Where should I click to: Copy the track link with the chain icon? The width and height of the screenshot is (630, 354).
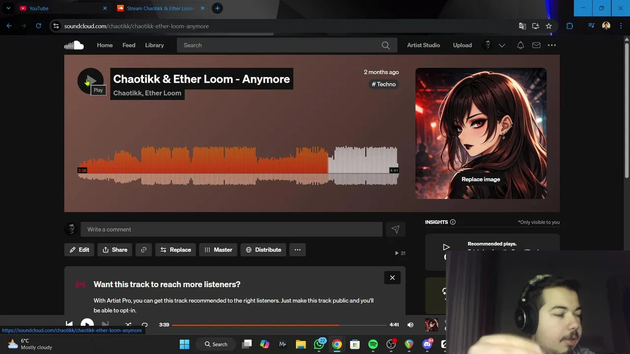[144, 250]
